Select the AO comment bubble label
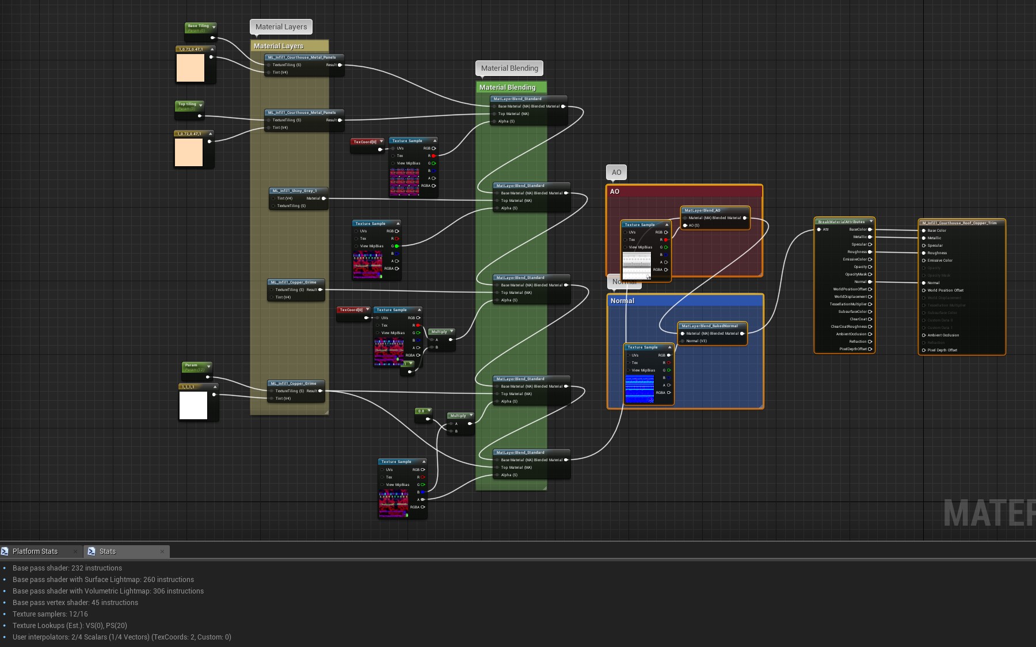Viewport: 1036px width, 647px height. 616,173
